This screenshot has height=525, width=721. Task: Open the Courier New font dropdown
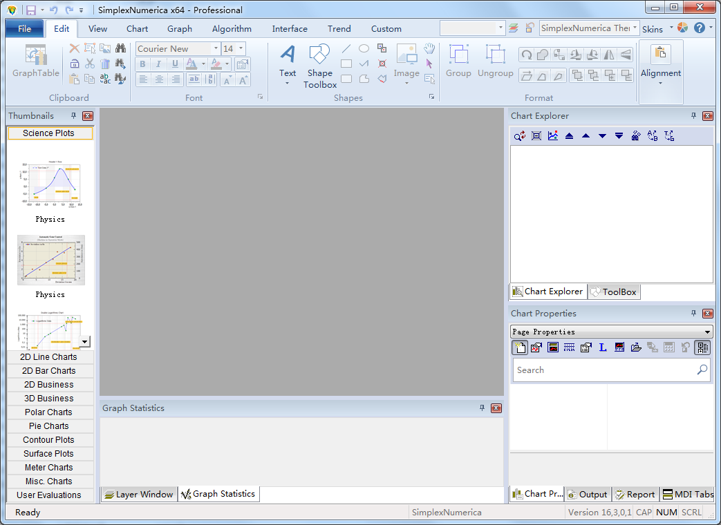pos(216,48)
